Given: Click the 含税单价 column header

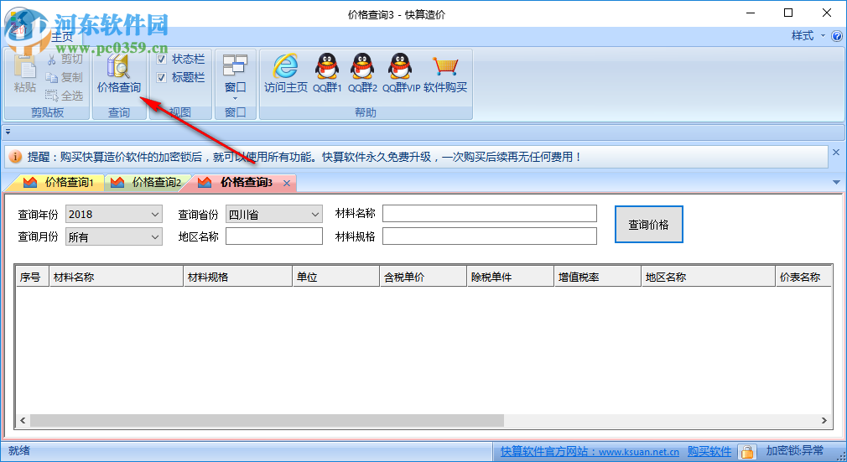Looking at the screenshot, I should tap(423, 277).
